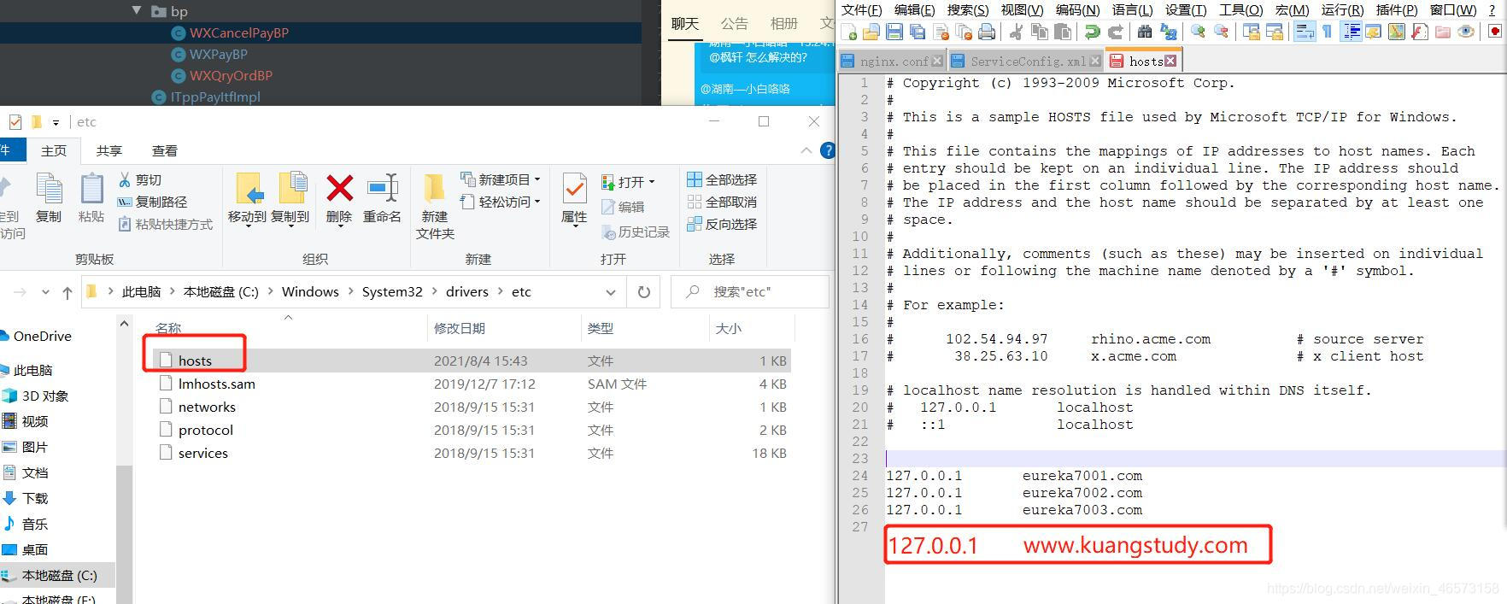Switch to ServiceConfig.xml tab in Notepad++
This screenshot has width=1507, height=604.
tap(1025, 62)
